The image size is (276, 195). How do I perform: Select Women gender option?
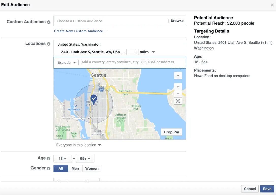(92, 168)
